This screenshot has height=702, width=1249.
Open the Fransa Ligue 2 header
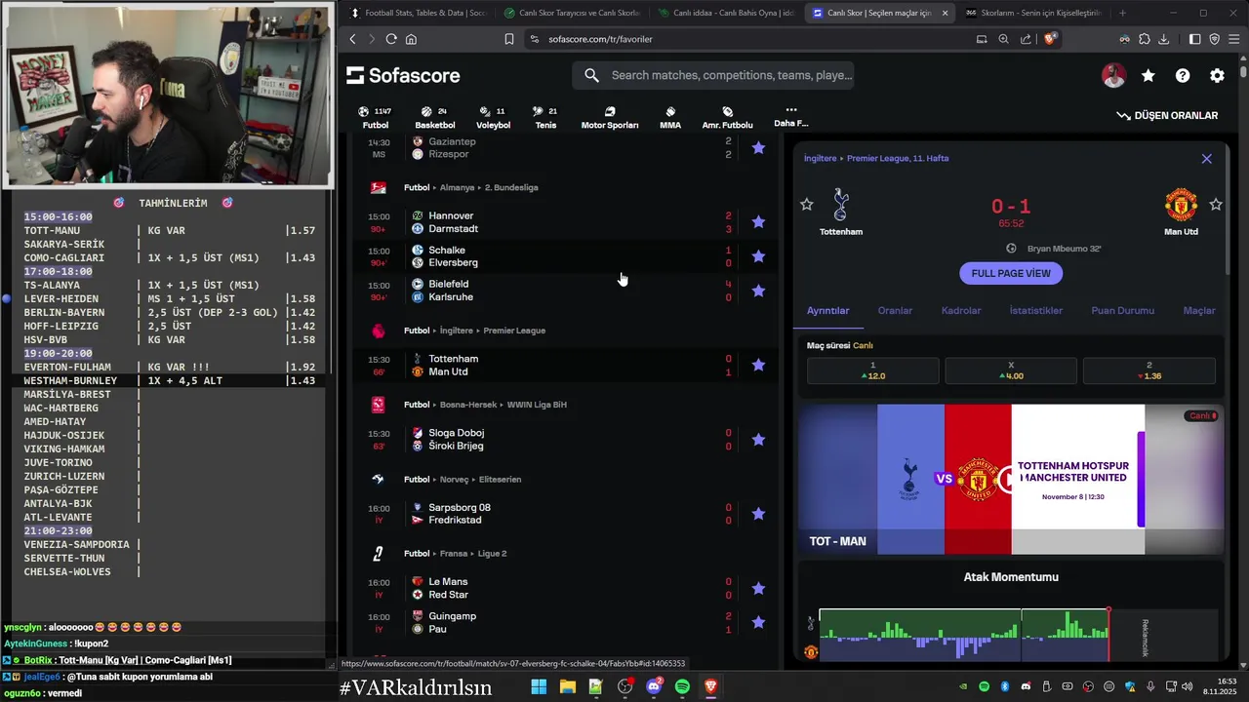(x=493, y=554)
